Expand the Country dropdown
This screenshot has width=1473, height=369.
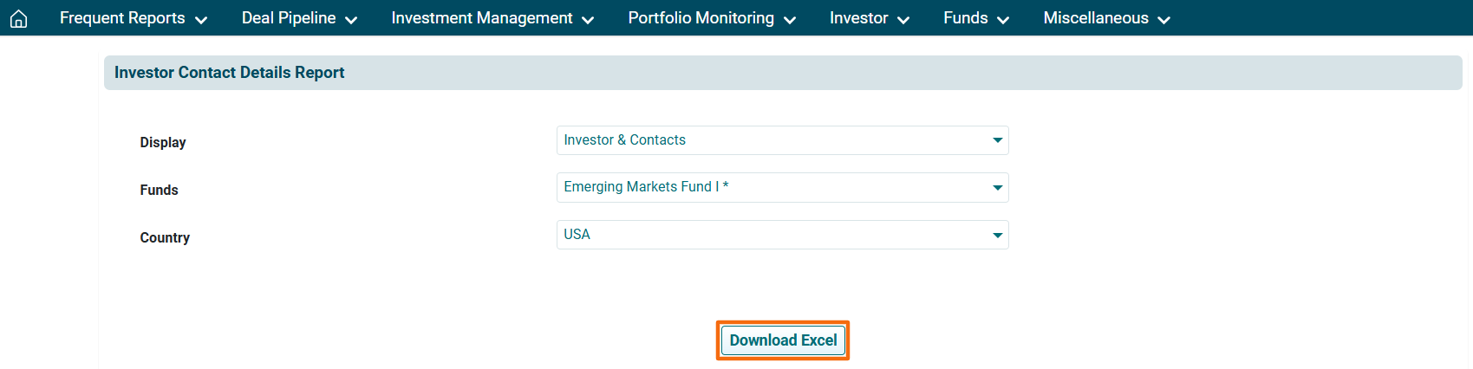point(782,235)
